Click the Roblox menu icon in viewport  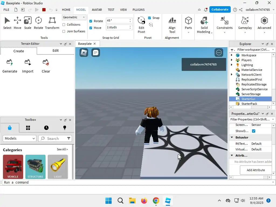click(x=84, y=53)
